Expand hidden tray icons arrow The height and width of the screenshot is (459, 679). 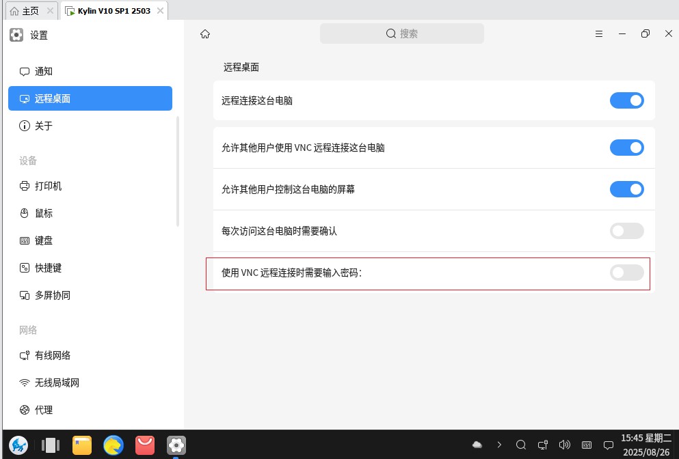[499, 445]
